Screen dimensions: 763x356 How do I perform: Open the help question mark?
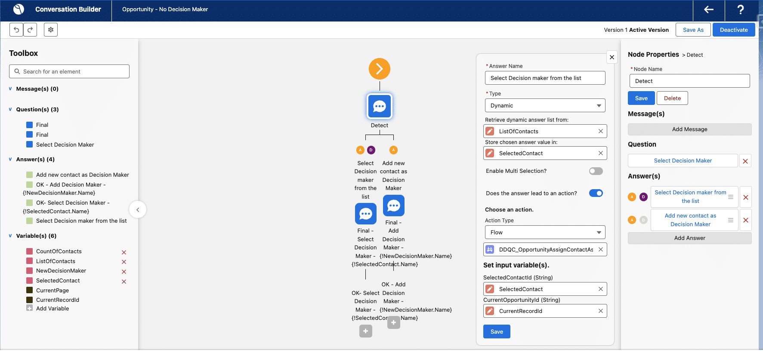pyautogui.click(x=741, y=9)
